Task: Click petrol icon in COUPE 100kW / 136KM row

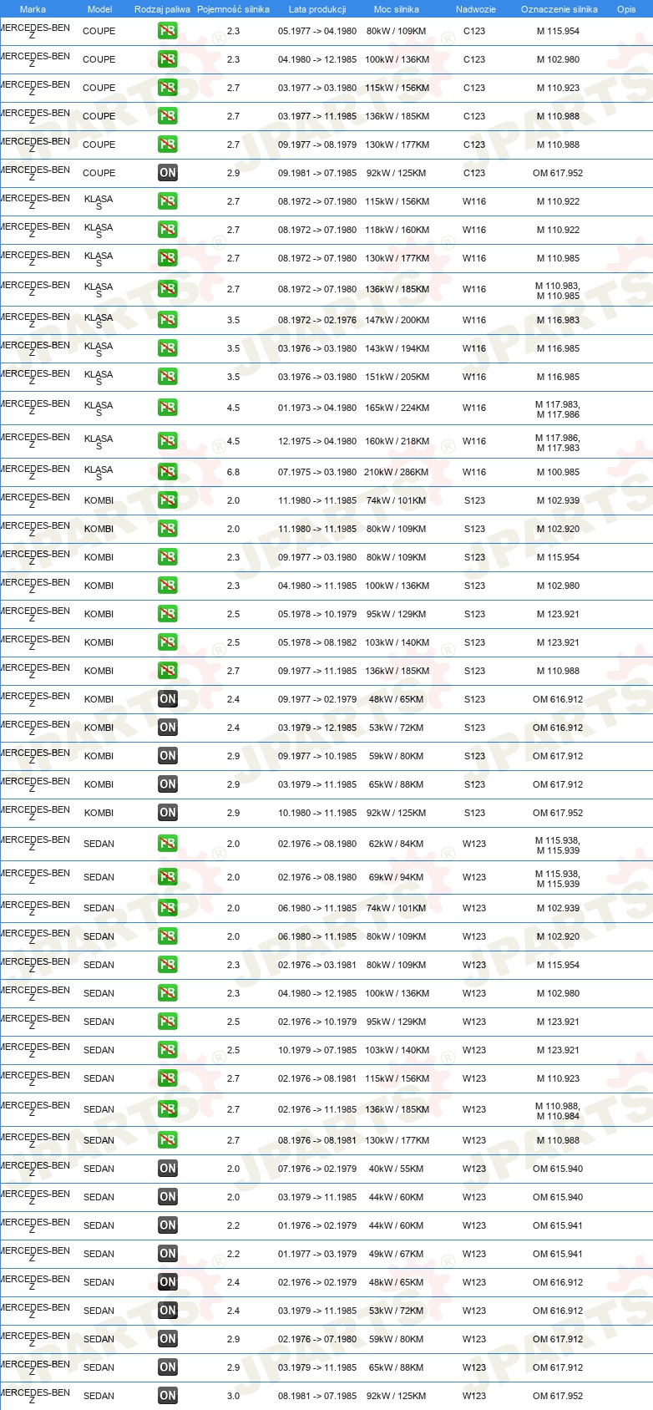Action: pos(168,59)
